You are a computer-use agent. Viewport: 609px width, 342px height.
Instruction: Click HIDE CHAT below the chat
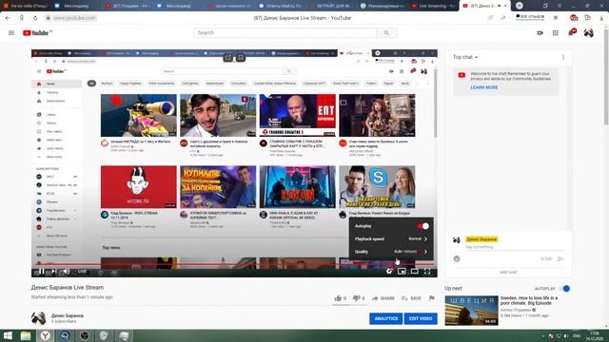(x=508, y=273)
